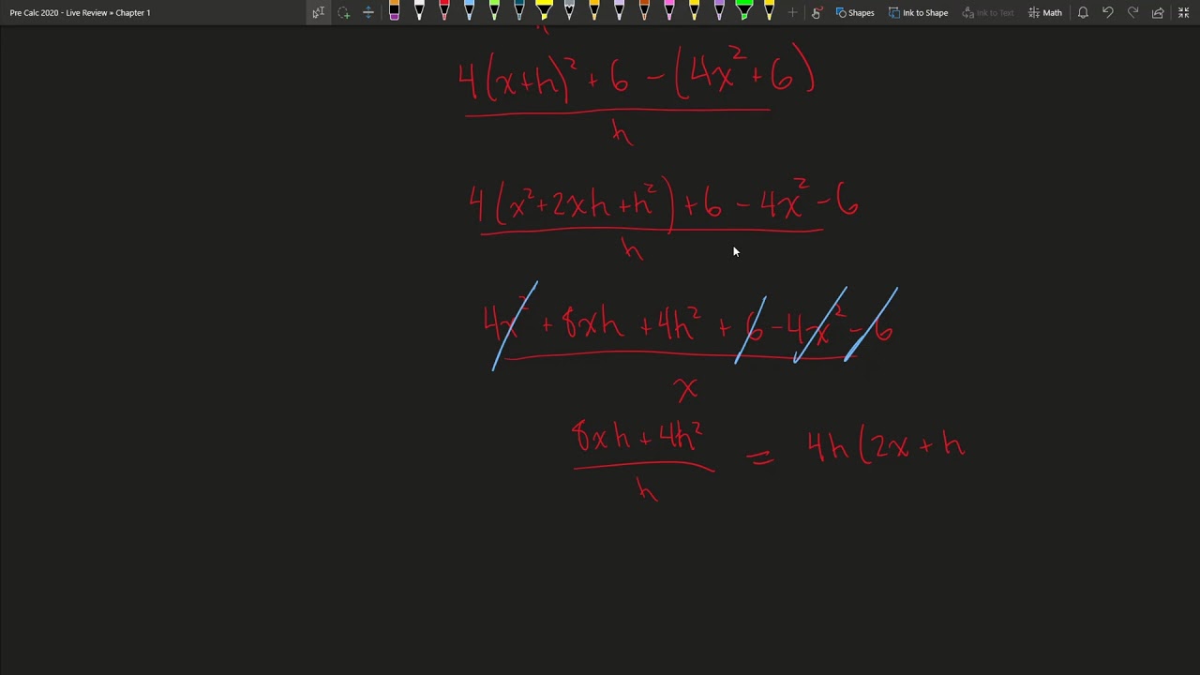The image size is (1200, 675).
Task: Select the text and object selection tool
Action: (x=319, y=12)
